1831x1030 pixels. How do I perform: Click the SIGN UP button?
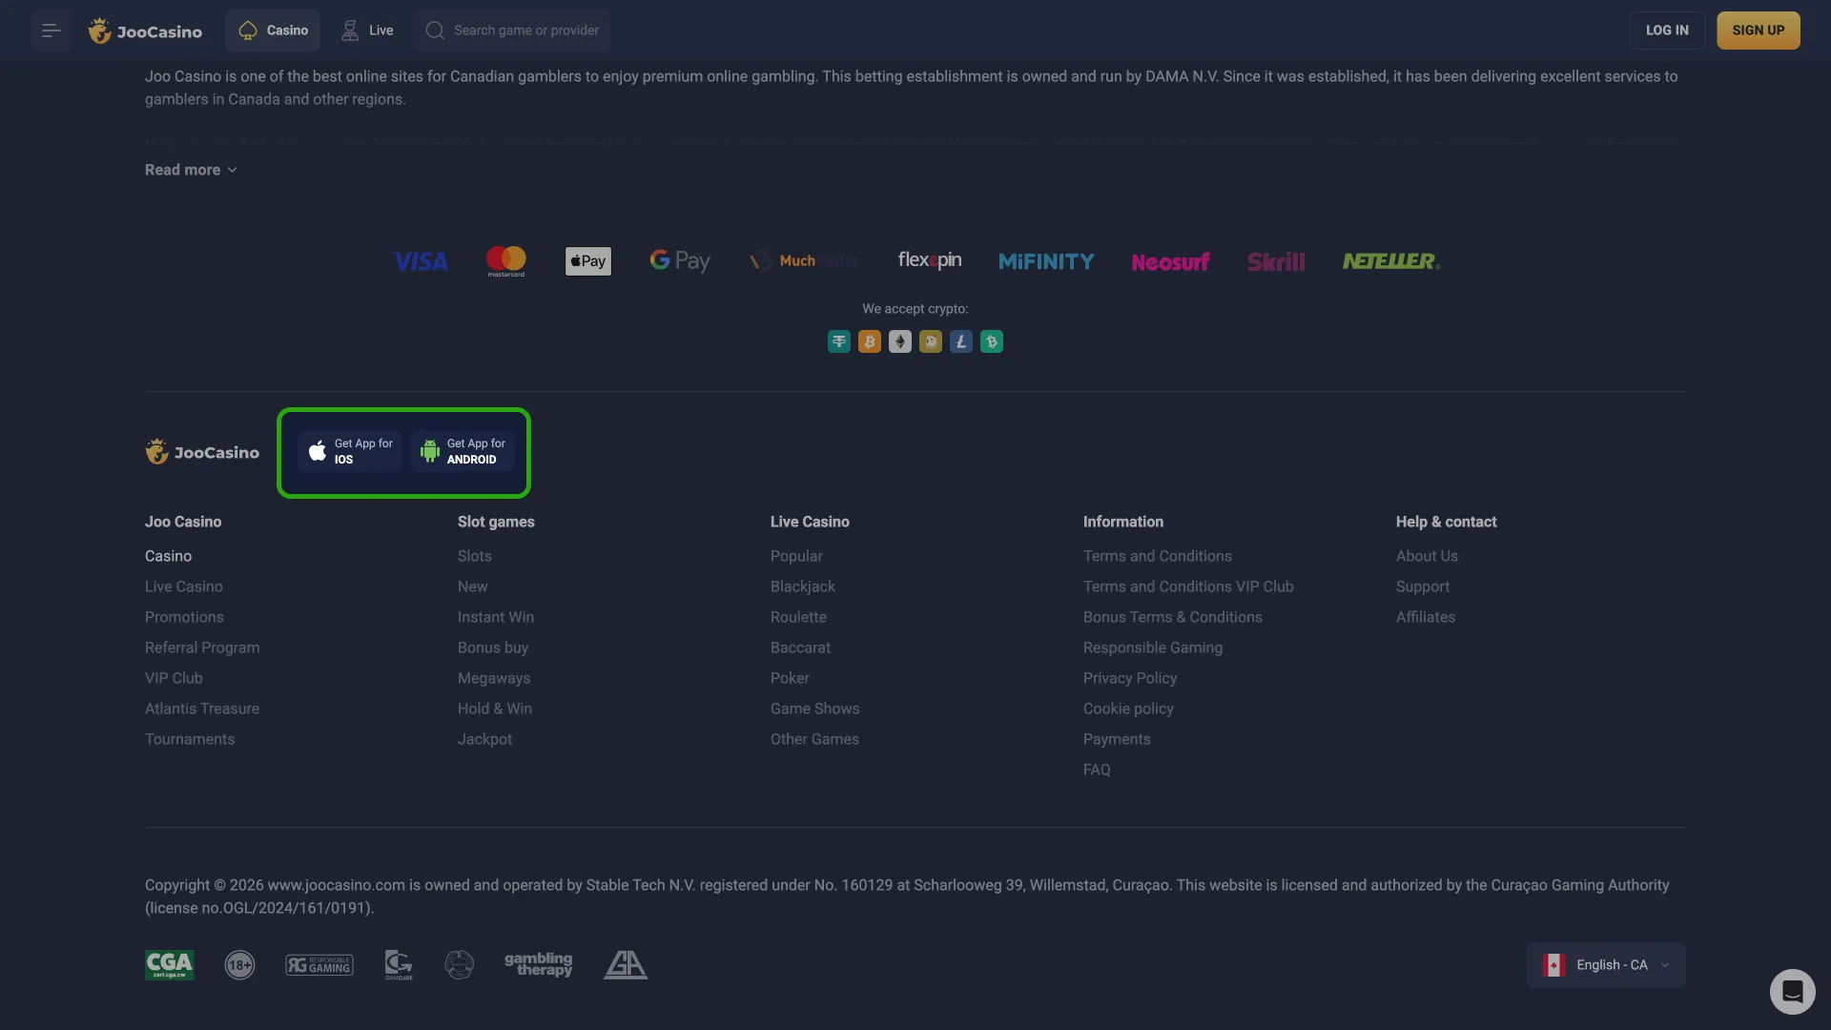tap(1758, 30)
